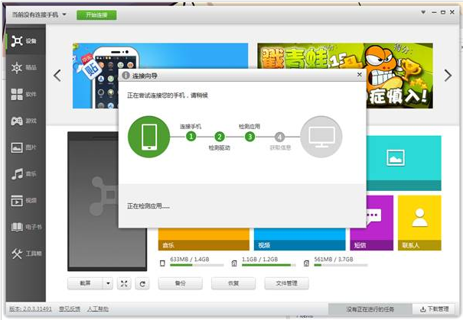This screenshot has width=463, height=320.
Task: Open the title bar menu dropdown arrow
Action: (x=423, y=14)
